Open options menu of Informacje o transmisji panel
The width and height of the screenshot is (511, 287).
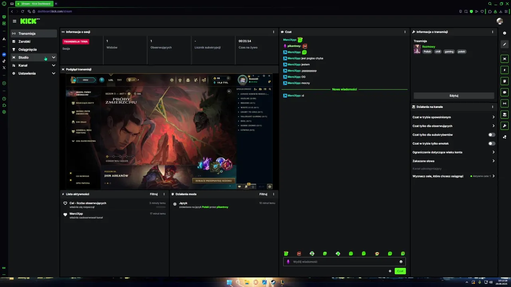492,32
